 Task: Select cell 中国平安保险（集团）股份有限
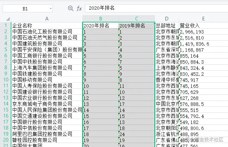pos(47,50)
